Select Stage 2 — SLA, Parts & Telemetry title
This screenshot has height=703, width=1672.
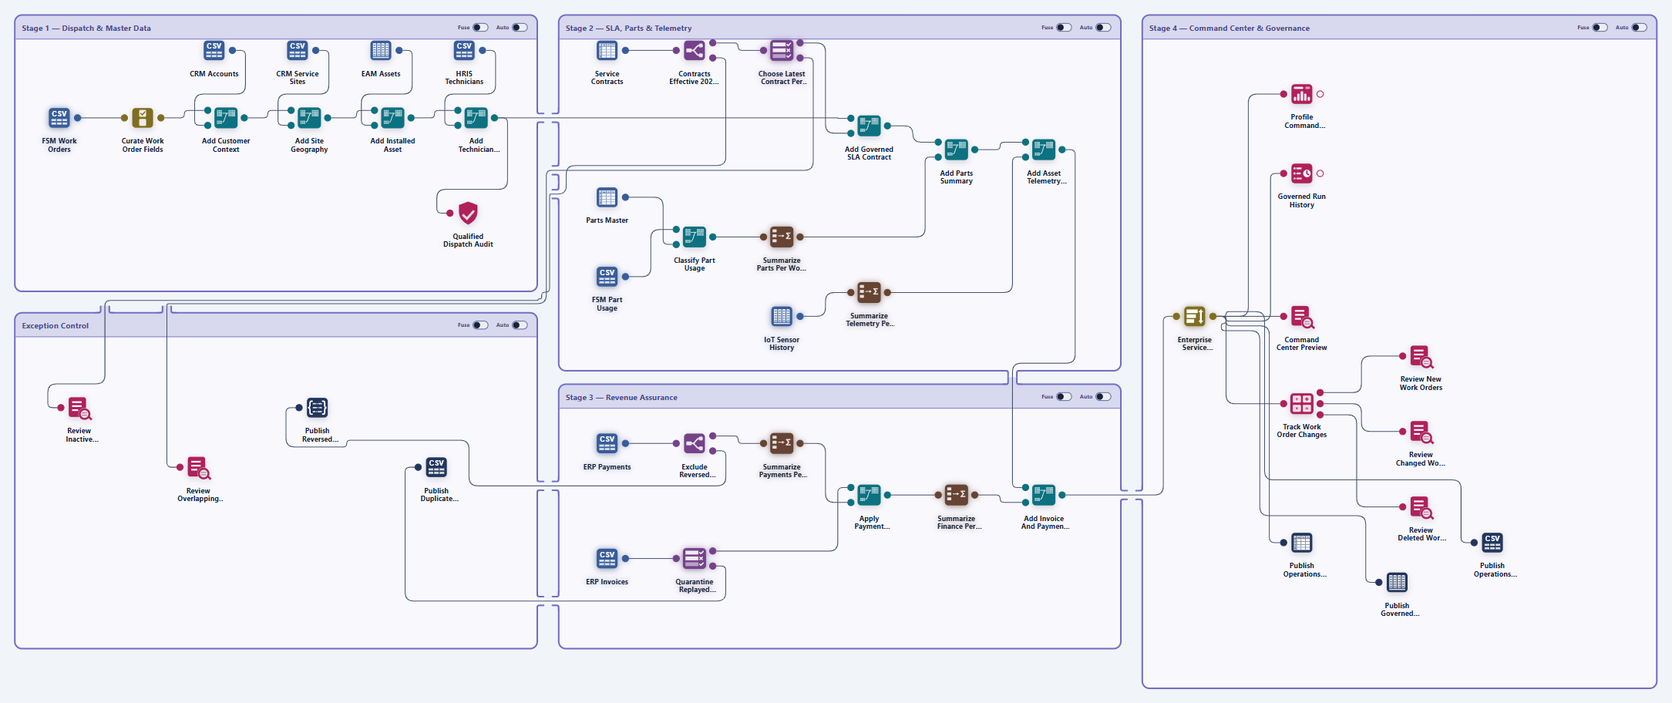(x=628, y=29)
